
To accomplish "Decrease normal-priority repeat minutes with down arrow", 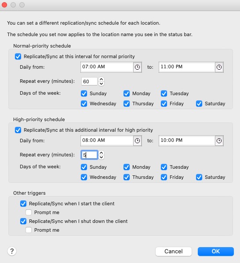I will pos(101,84).
